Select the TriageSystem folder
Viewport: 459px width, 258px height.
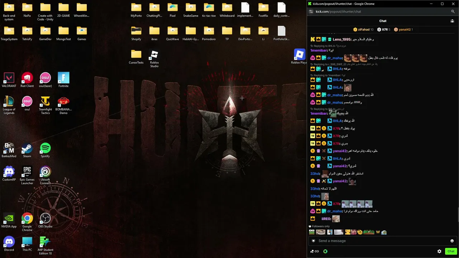tap(9, 33)
